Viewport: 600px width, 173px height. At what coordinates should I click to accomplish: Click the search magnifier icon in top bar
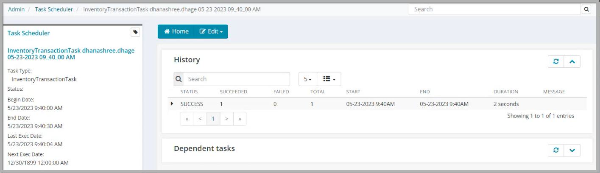tap(586, 9)
